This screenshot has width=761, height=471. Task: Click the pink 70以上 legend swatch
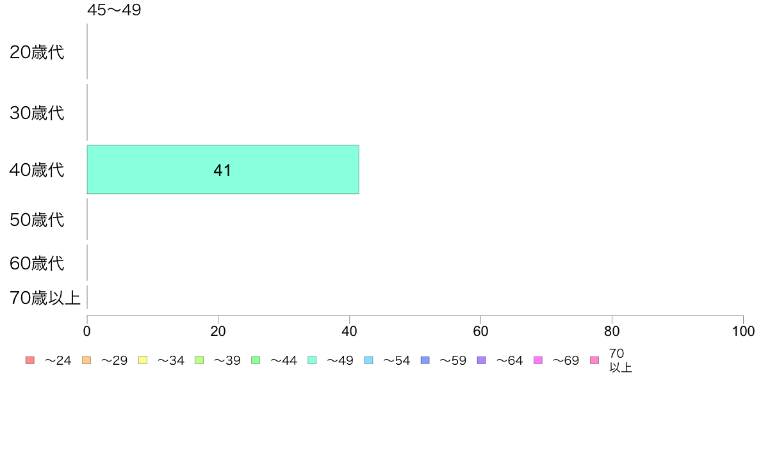(x=594, y=360)
